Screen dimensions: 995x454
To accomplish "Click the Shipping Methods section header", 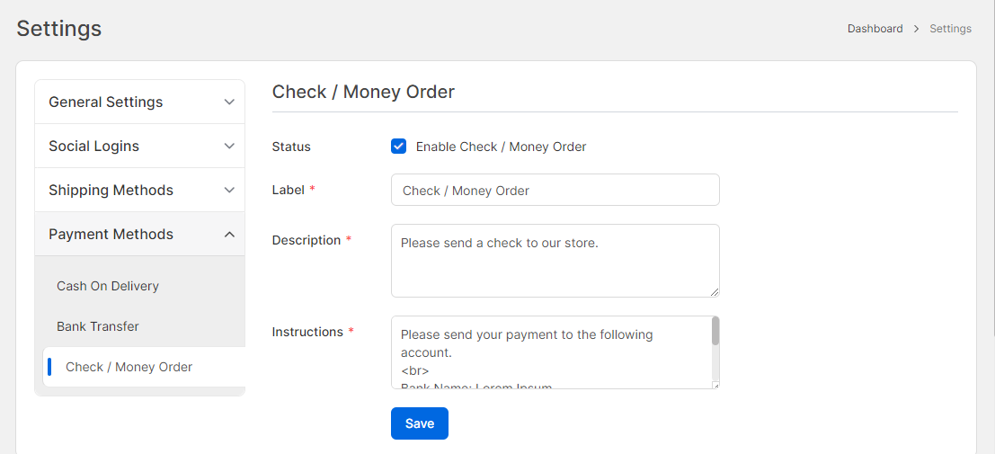I will point(111,191).
